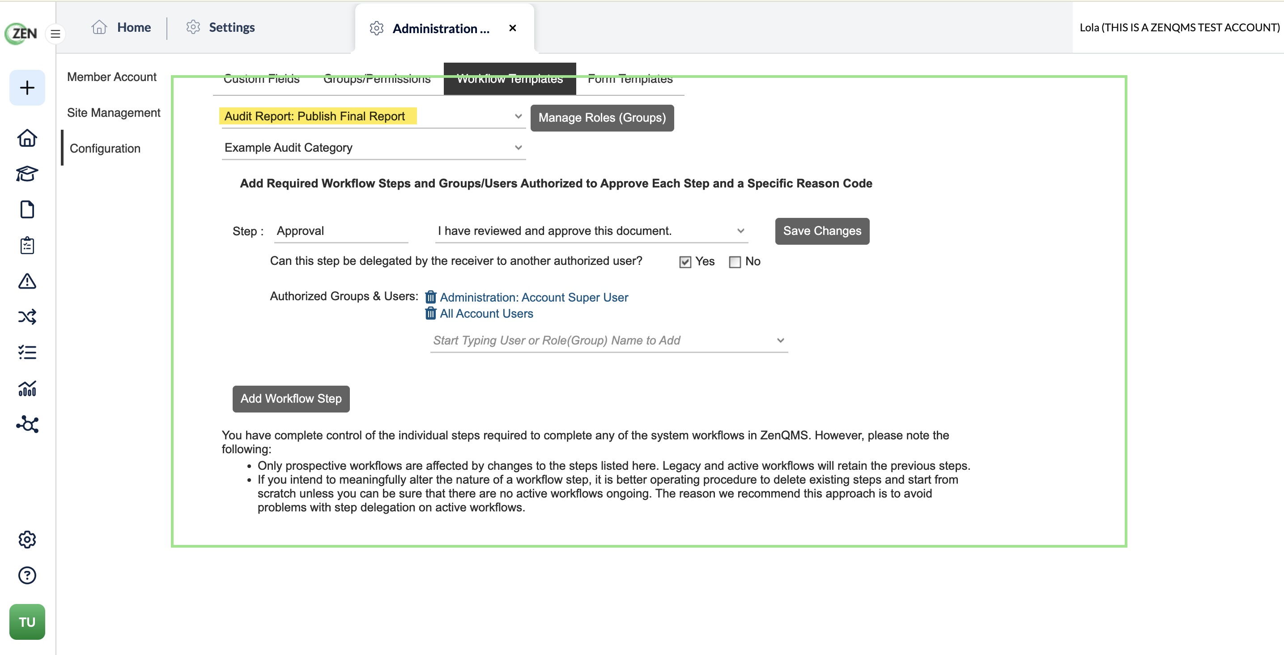This screenshot has height=655, width=1284.
Task: Click the ZEN logo icon
Action: click(21, 34)
